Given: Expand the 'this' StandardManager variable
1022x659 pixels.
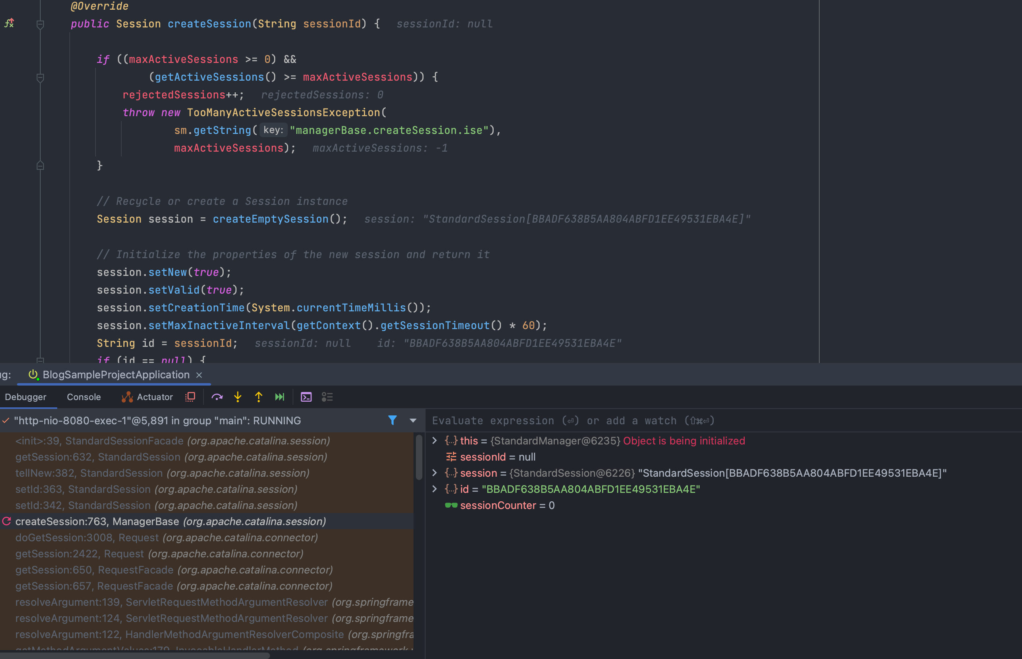Looking at the screenshot, I should 434,440.
